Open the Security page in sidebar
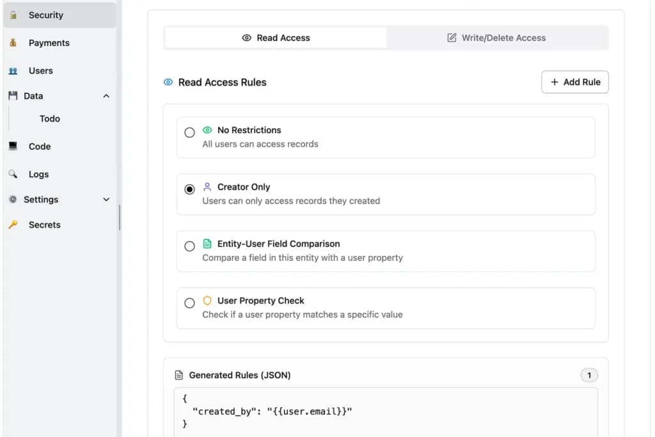655x437 pixels. [59, 15]
